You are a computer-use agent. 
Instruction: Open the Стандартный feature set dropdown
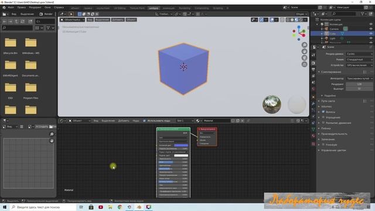359,59
